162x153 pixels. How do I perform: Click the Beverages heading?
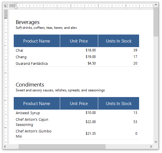[x=27, y=22]
